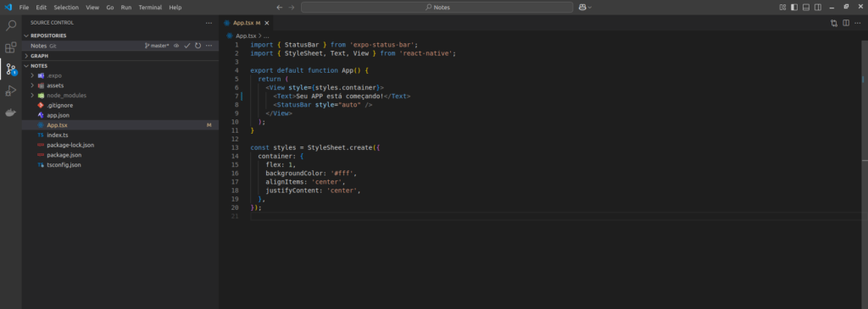Open package.json in the file tree
Screen dimensions: 868x309
tap(64, 155)
